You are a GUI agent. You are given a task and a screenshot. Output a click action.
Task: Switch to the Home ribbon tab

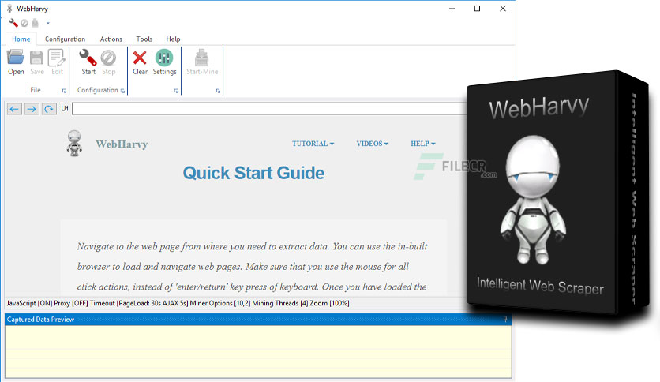21,39
